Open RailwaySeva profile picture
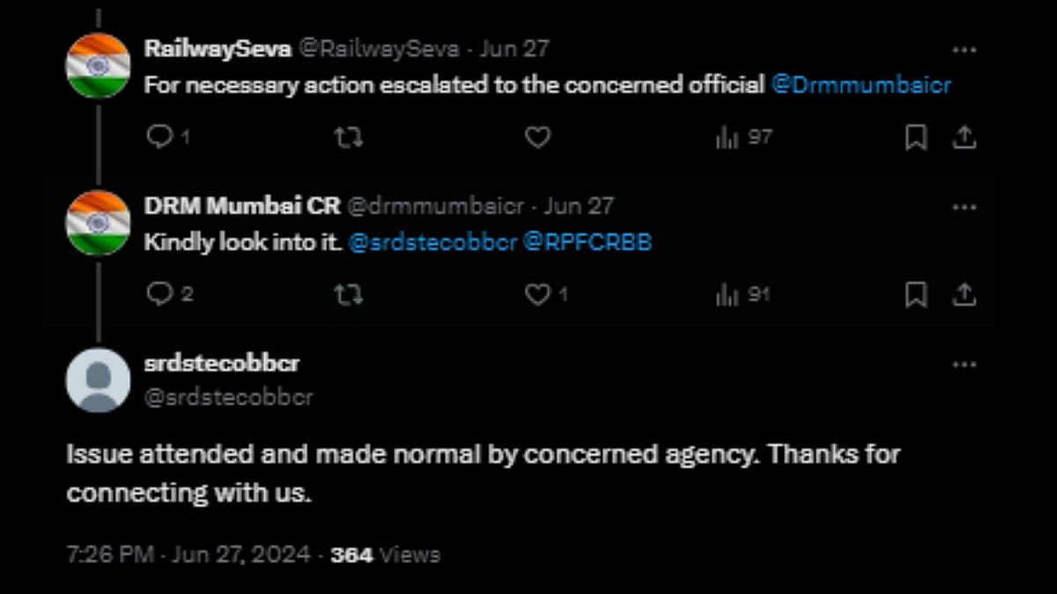Image resolution: width=1057 pixels, height=594 pixels. click(98, 66)
